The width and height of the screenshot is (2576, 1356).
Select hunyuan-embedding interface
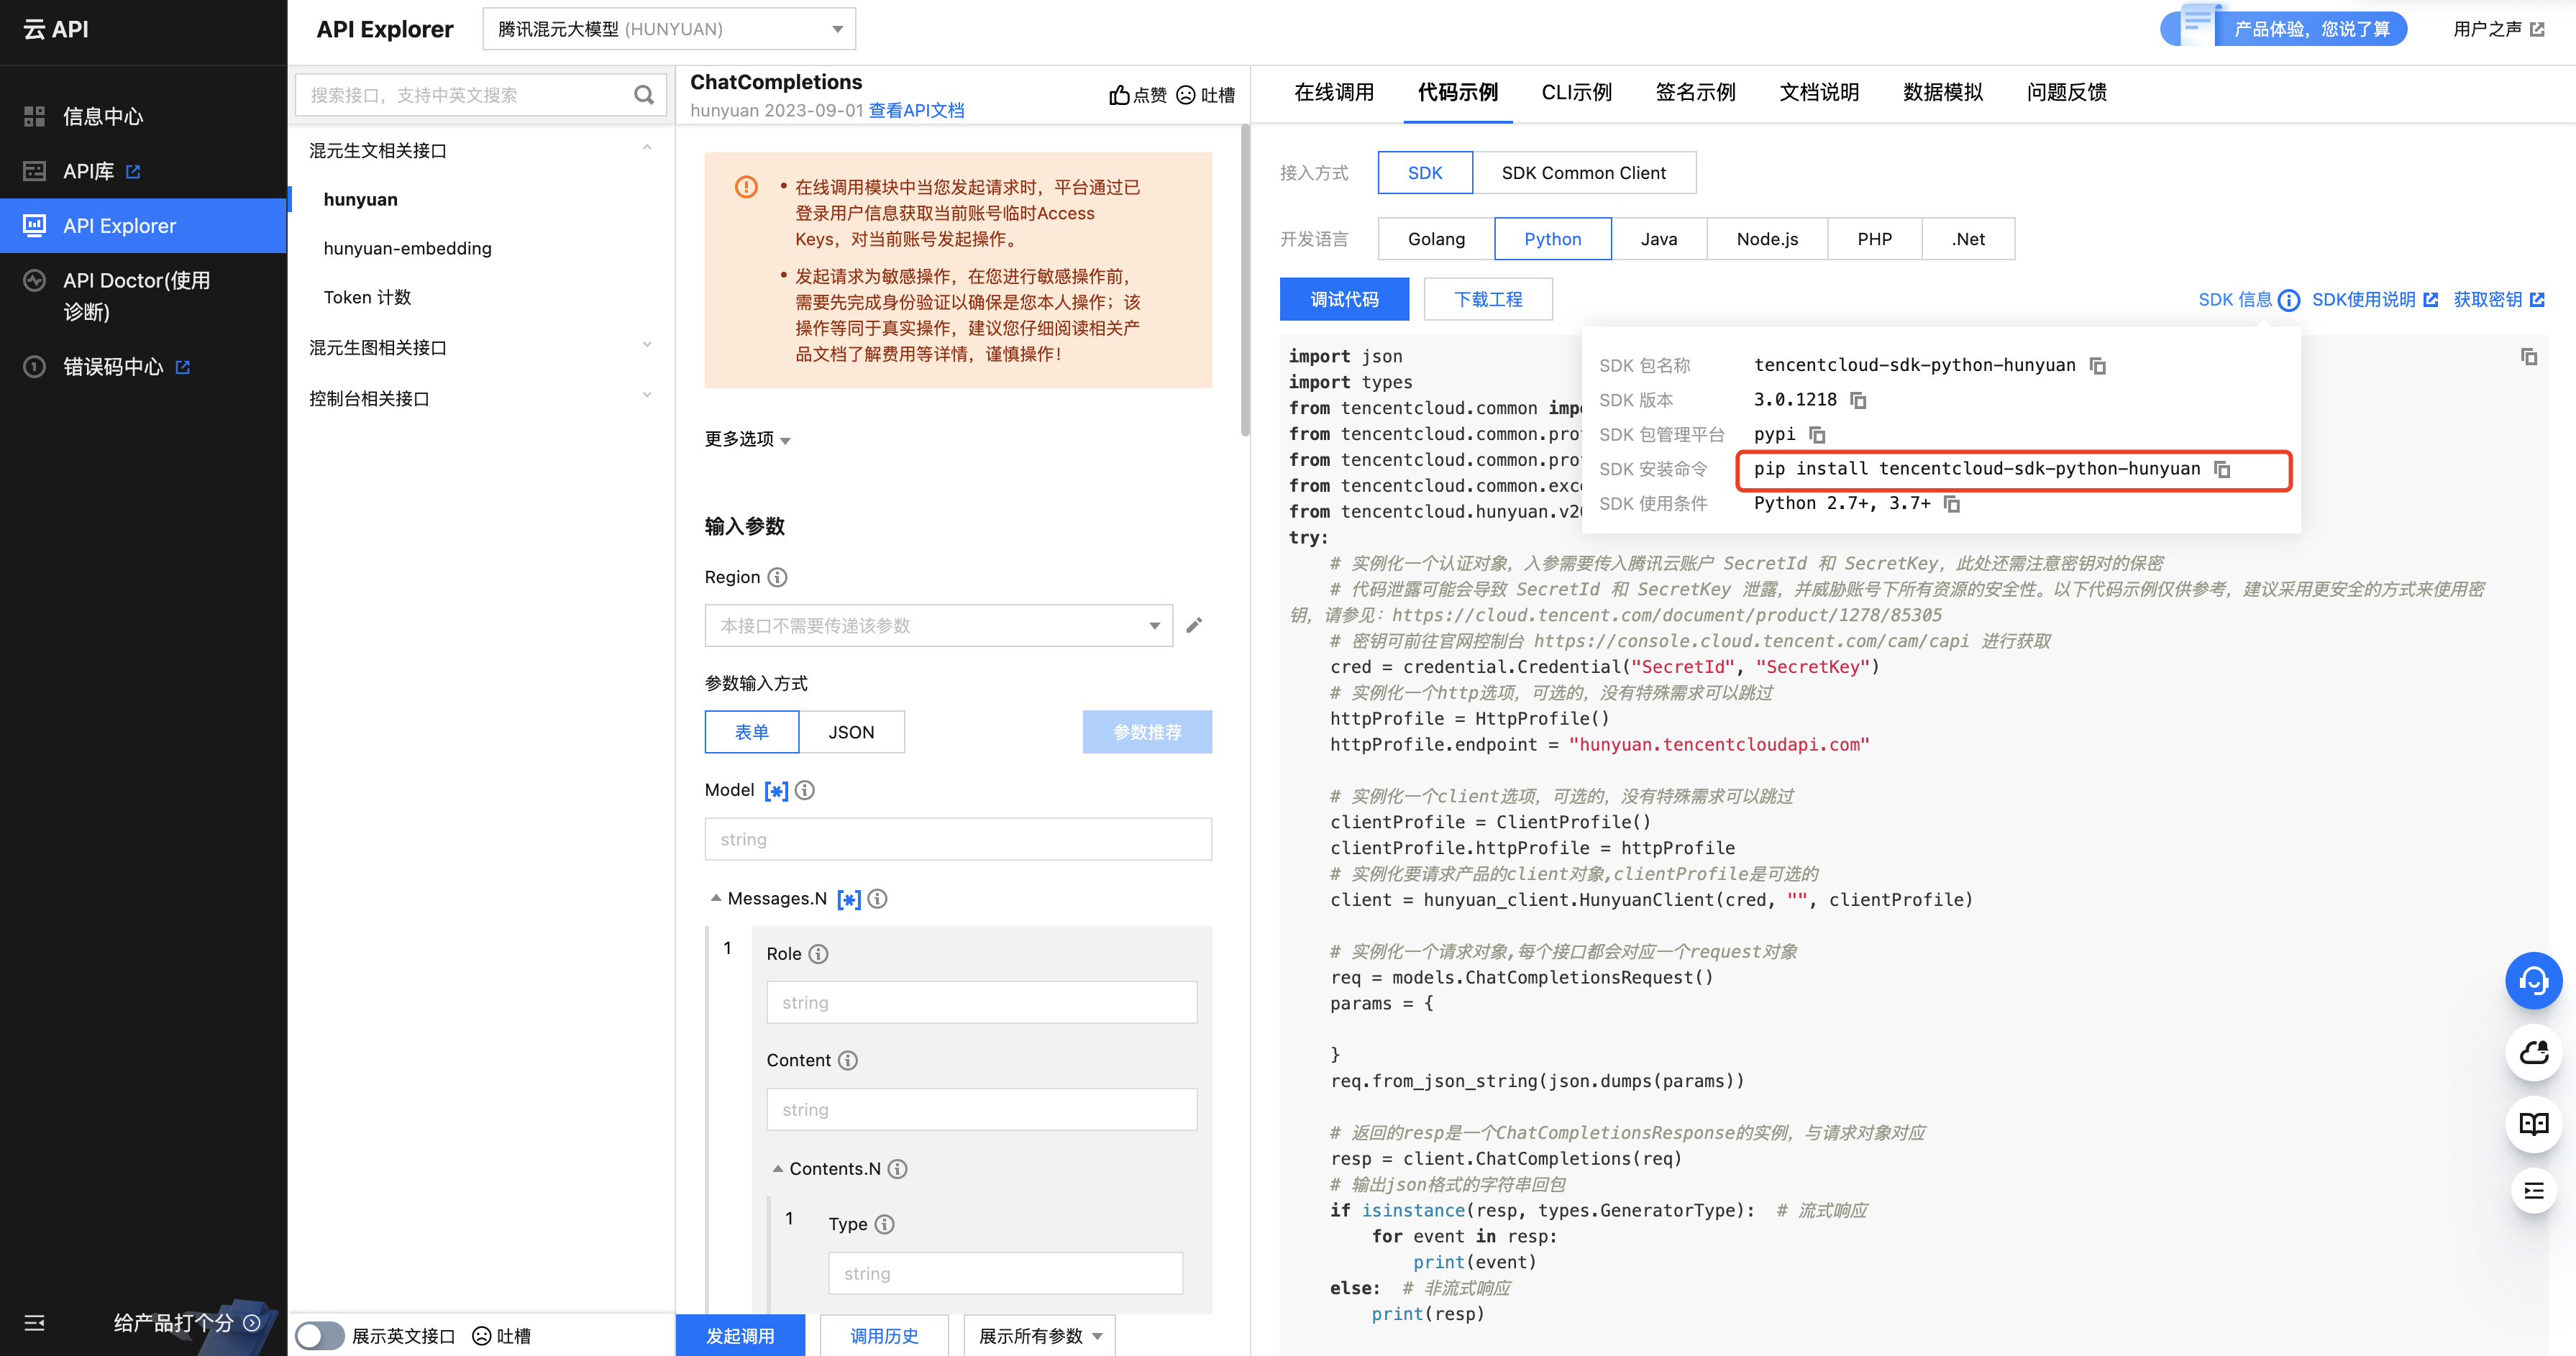[x=408, y=248]
